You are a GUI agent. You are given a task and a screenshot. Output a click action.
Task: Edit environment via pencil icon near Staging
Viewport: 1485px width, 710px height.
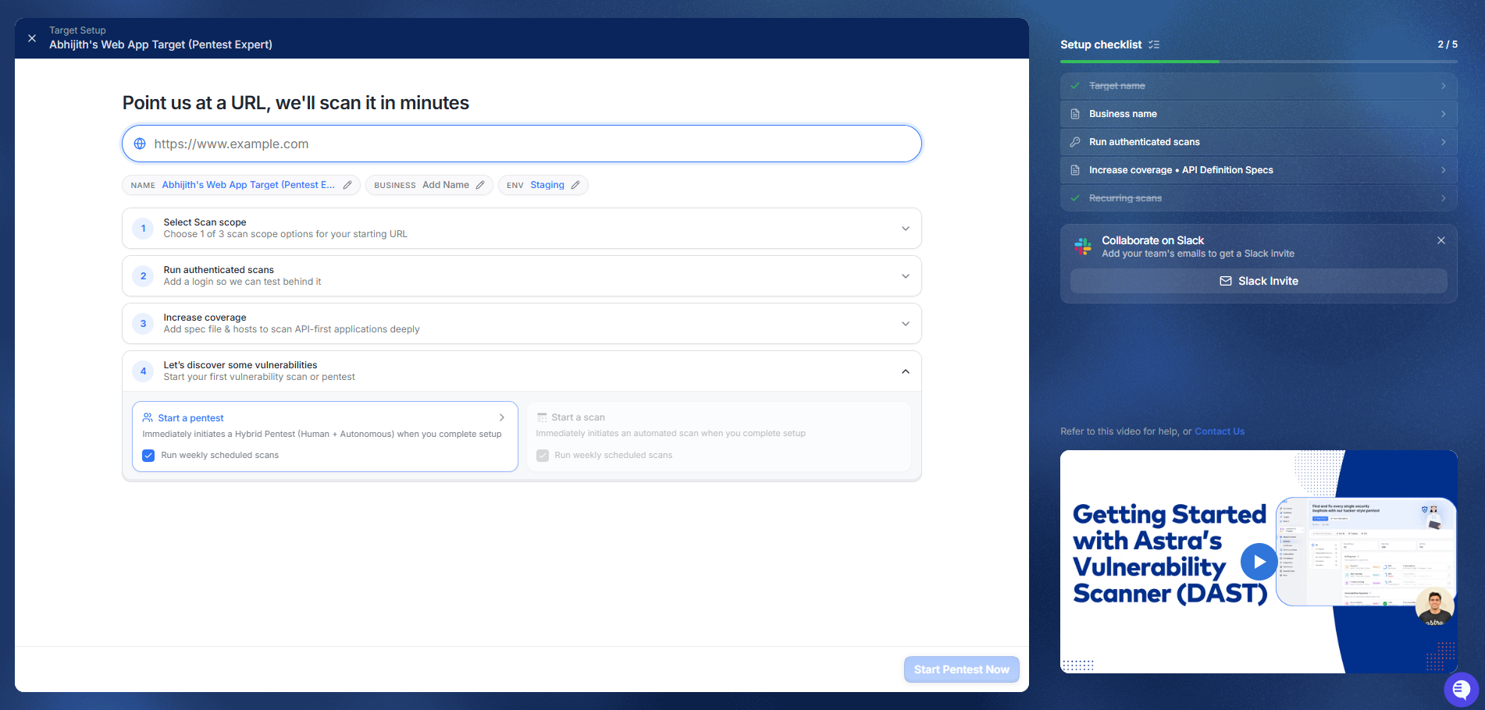pyautogui.click(x=575, y=185)
